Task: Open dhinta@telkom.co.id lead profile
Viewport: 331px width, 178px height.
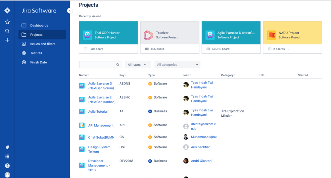Action: [x=203, y=126]
